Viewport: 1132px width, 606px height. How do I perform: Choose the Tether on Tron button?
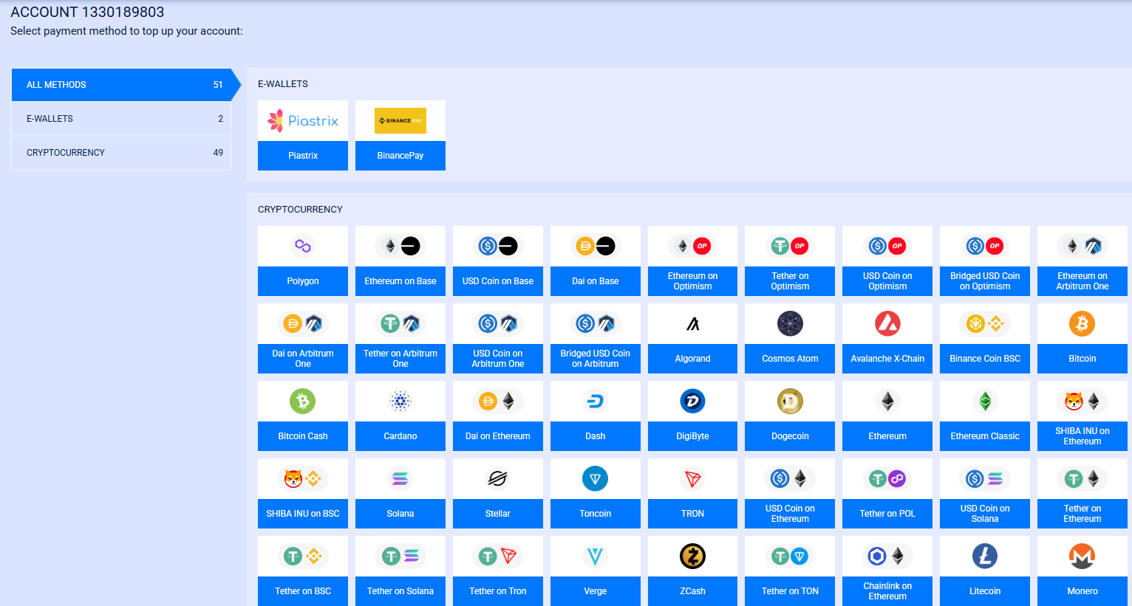498,591
